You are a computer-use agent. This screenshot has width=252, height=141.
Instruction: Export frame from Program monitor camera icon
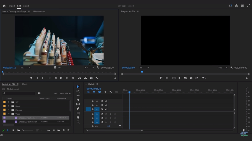[191, 78]
